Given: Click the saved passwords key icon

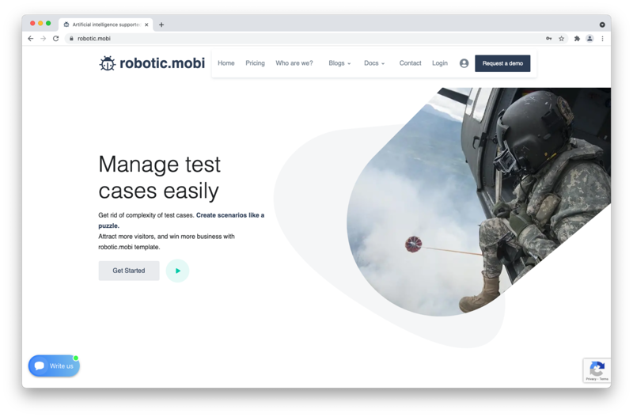Looking at the screenshot, I should (548, 38).
